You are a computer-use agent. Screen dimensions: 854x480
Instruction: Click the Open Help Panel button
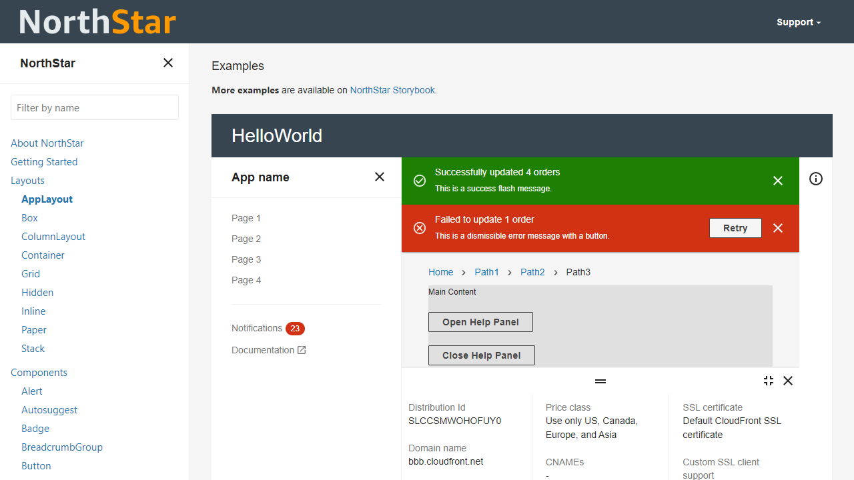[480, 322]
